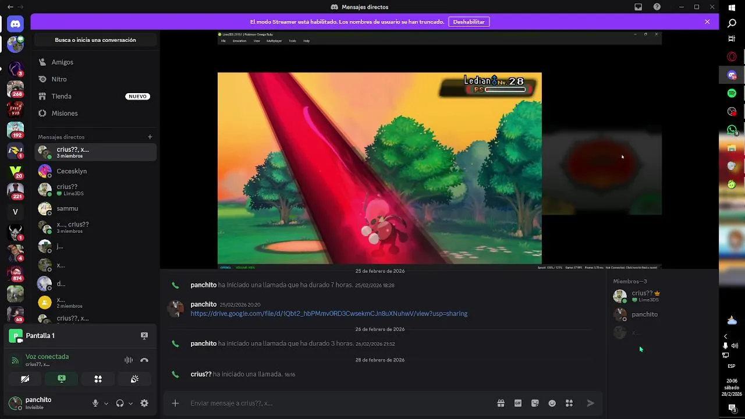Image resolution: width=745 pixels, height=419 pixels.
Task: Open Discord help icon
Action: [657, 7]
